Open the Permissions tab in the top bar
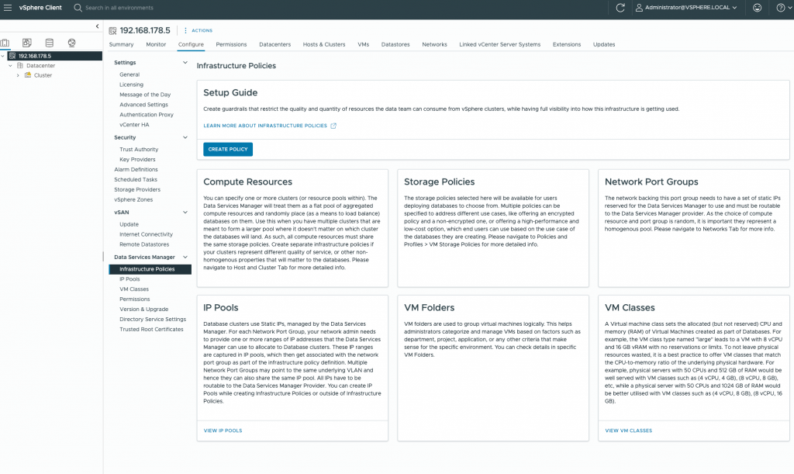794x474 pixels. pos(231,44)
